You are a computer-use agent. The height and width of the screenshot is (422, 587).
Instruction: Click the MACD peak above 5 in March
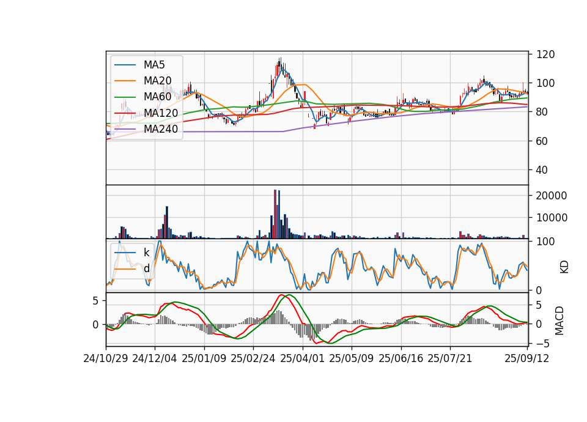pos(282,295)
